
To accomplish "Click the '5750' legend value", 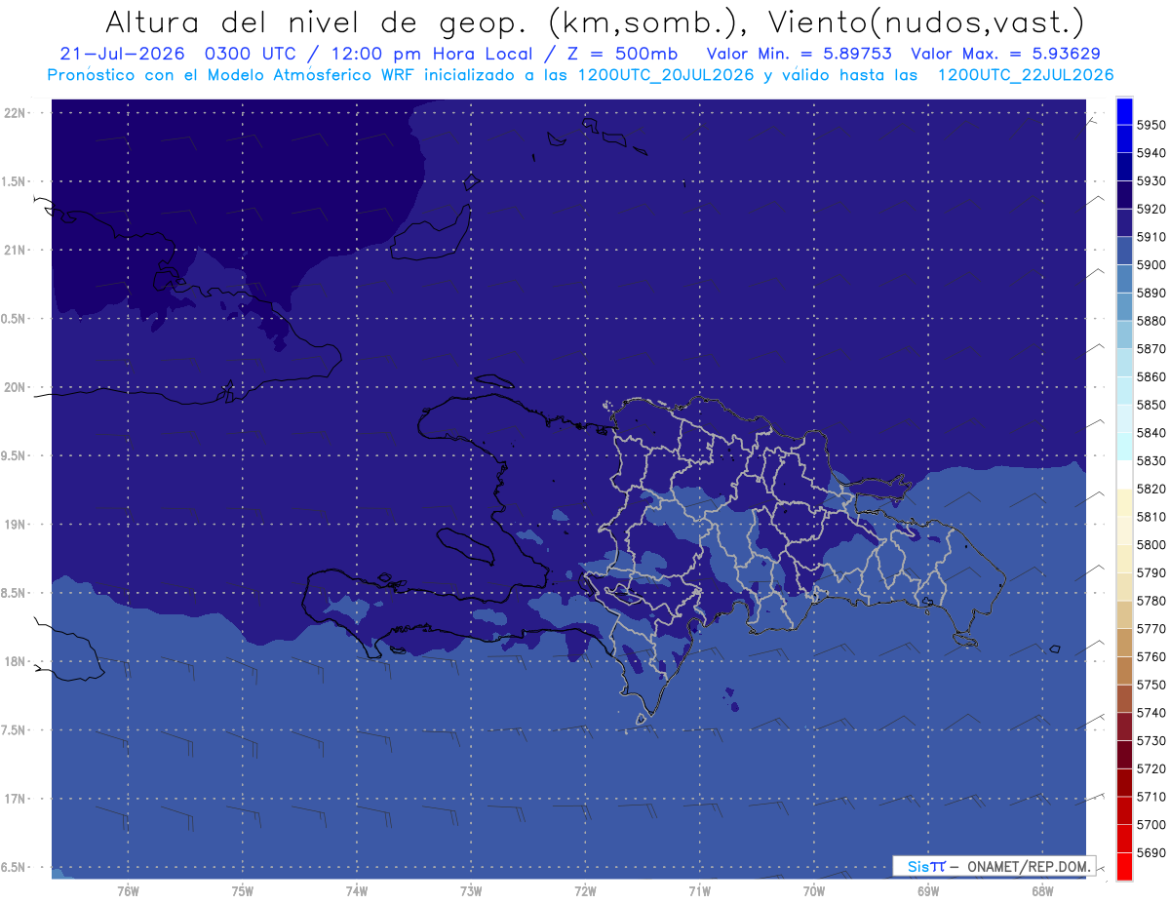I will tap(1150, 685).
